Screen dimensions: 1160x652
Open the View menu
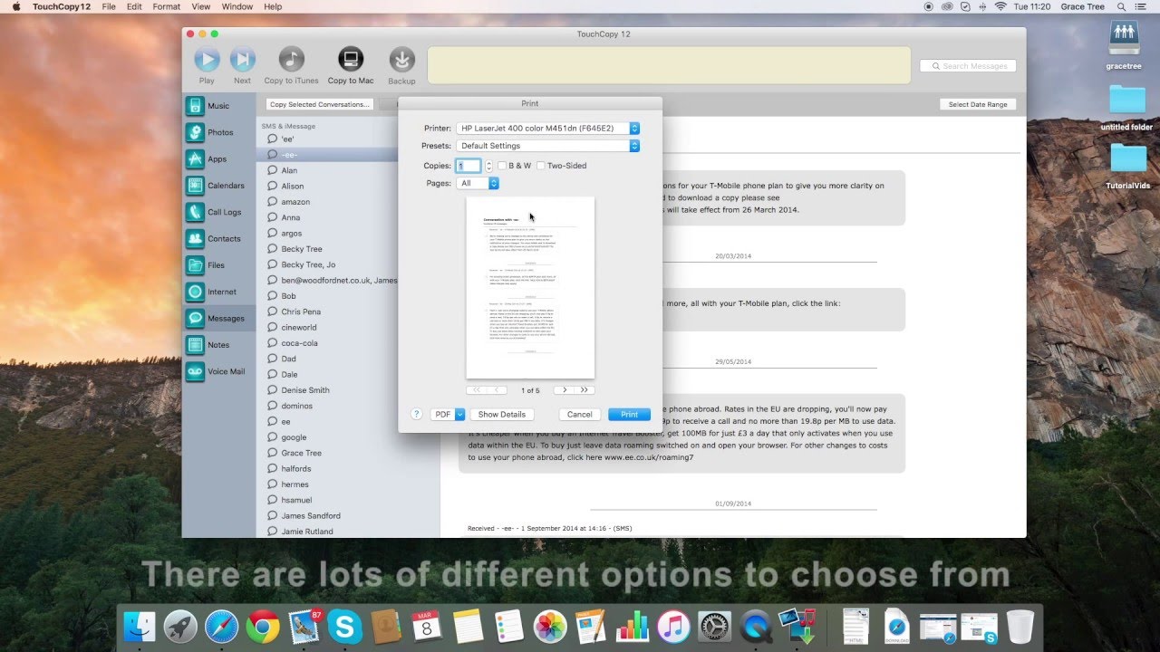tap(201, 6)
